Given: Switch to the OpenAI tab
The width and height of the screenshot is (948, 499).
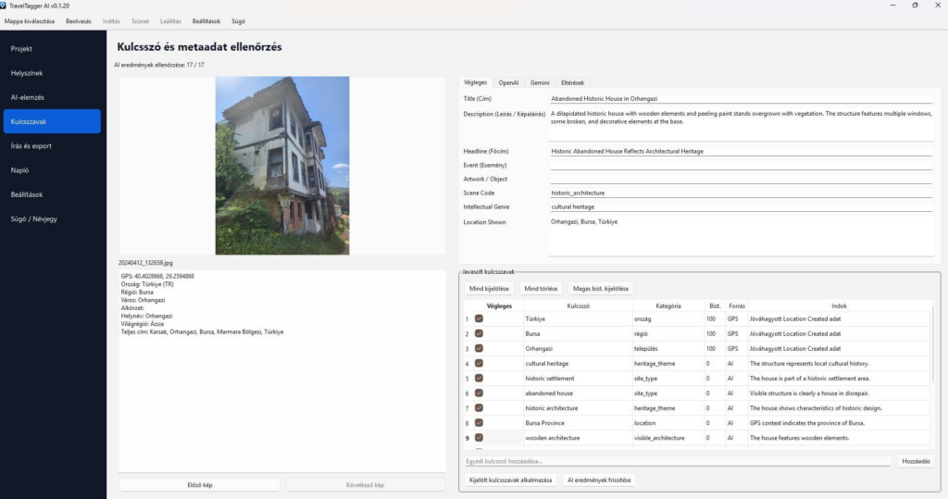Looking at the screenshot, I should click(508, 83).
